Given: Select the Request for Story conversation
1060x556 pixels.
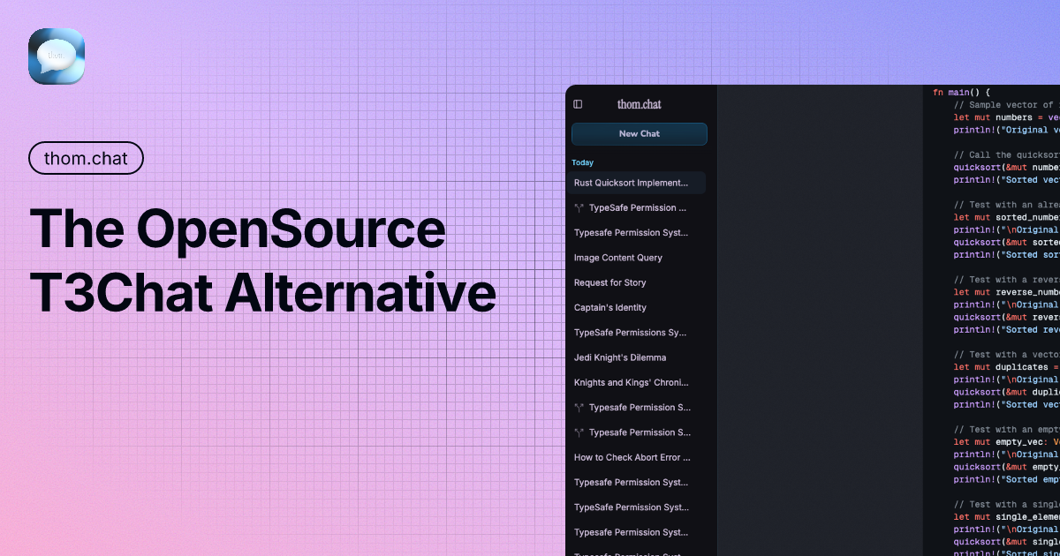Looking at the screenshot, I should tap(610, 282).
